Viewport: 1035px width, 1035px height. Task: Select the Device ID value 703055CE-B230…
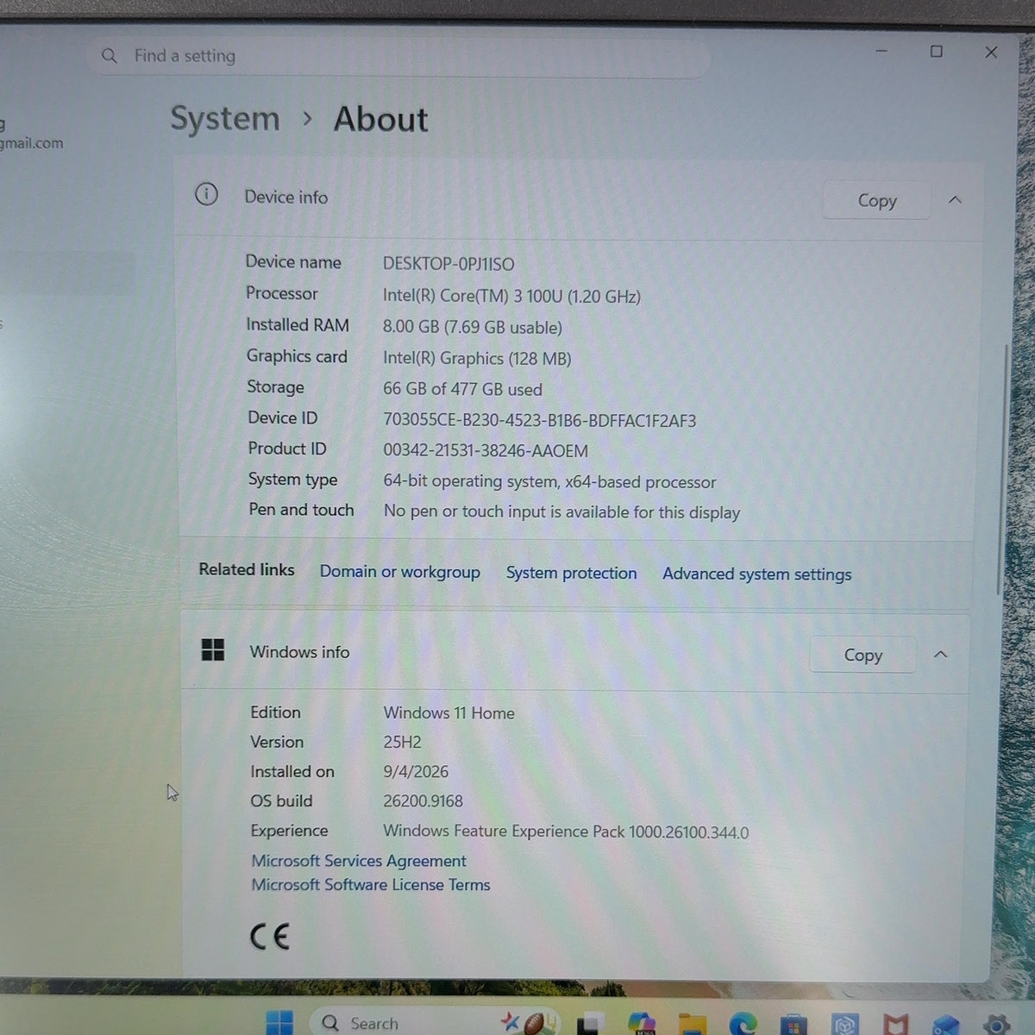tap(540, 421)
